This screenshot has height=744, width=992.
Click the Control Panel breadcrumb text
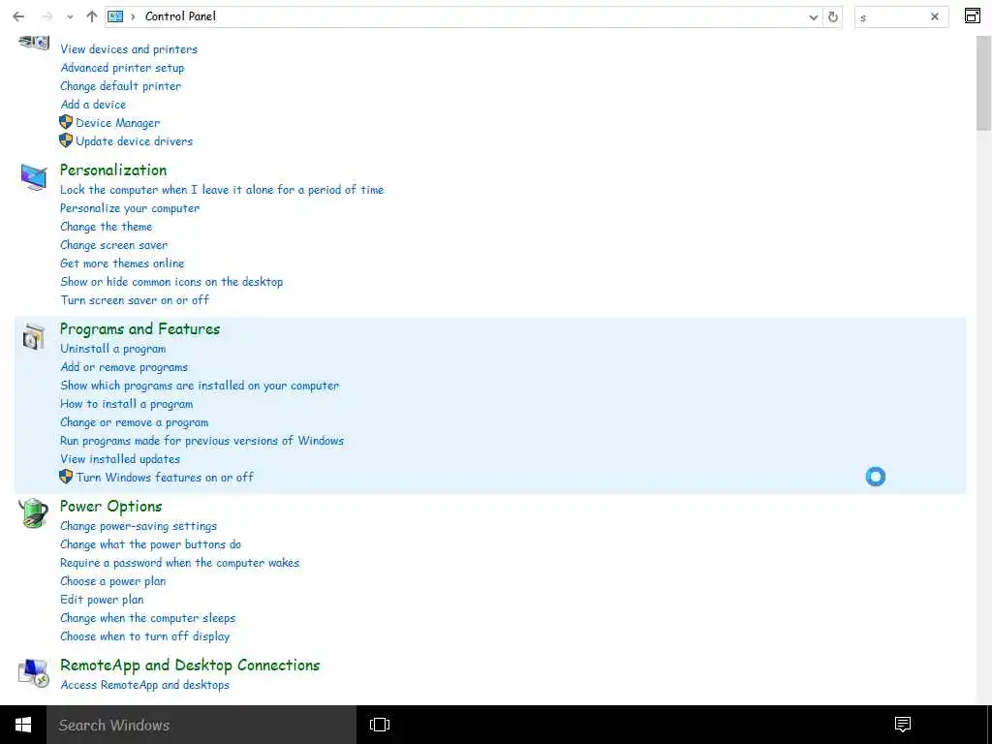(x=180, y=16)
